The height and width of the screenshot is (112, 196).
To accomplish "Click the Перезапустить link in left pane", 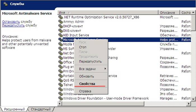I will pos(13,25).
